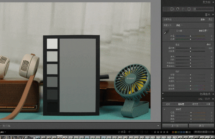Image resolution: width=215 pixels, height=139 pixels.
Task: Set treatment to Black & White
Action: click(x=210, y=19)
